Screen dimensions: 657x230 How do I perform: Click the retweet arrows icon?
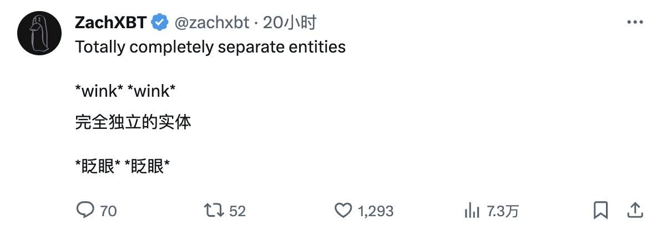(214, 210)
